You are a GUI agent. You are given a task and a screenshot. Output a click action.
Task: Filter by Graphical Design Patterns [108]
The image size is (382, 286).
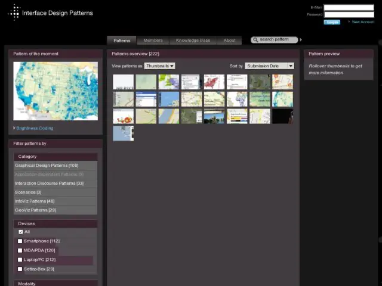coord(56,166)
